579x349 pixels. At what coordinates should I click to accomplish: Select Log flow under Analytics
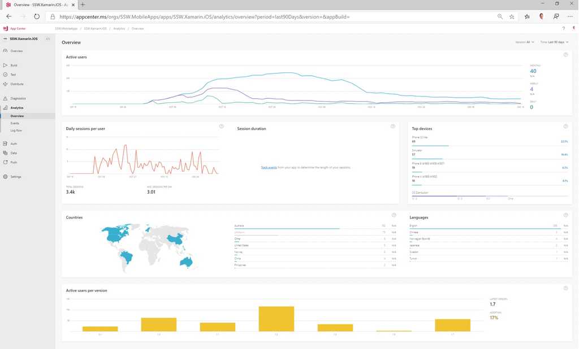pos(16,130)
